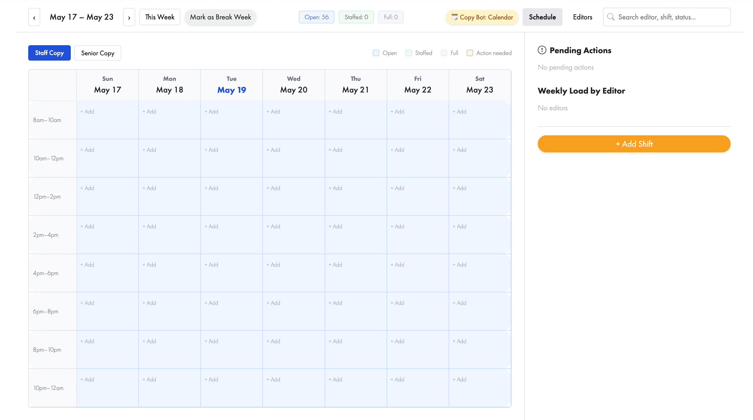Viewport: 753px width, 420px height.
Task: Add a shift Saturday 2pm–4pm
Action: 459,226
